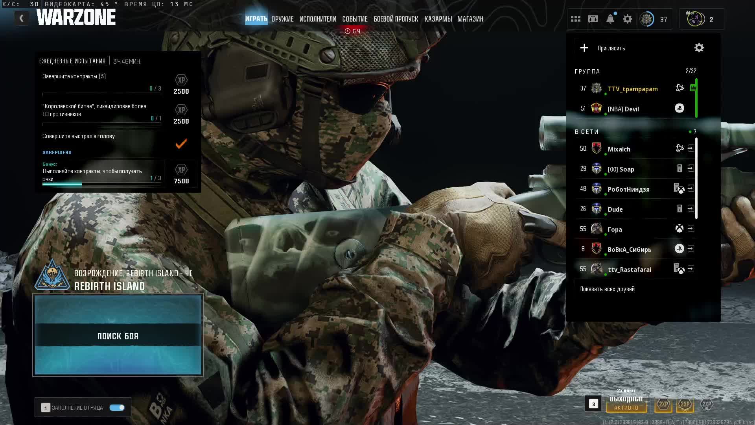Open settings gear in top bar
The image size is (755, 425).
point(628,19)
